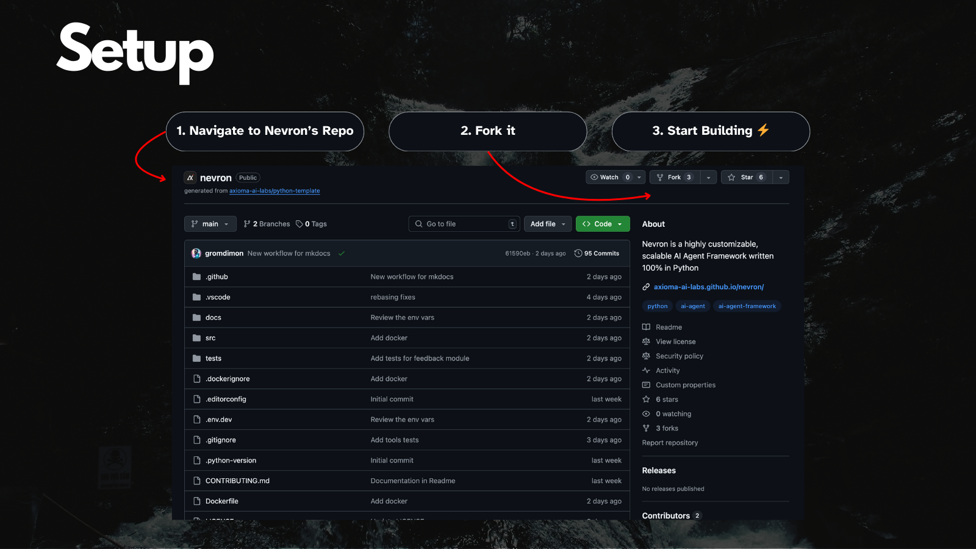Open the .env.dev file
The width and height of the screenshot is (976, 549).
pyautogui.click(x=218, y=420)
